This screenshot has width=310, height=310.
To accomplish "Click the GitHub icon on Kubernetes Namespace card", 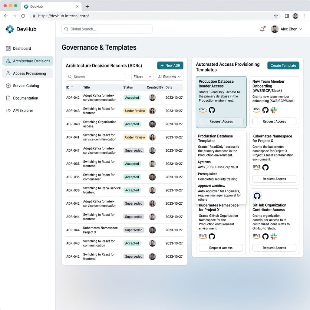I will coord(265,167).
